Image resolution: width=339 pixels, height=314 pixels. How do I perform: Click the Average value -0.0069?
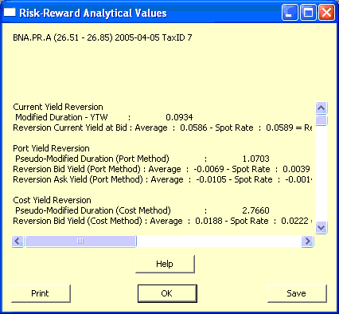209,169
